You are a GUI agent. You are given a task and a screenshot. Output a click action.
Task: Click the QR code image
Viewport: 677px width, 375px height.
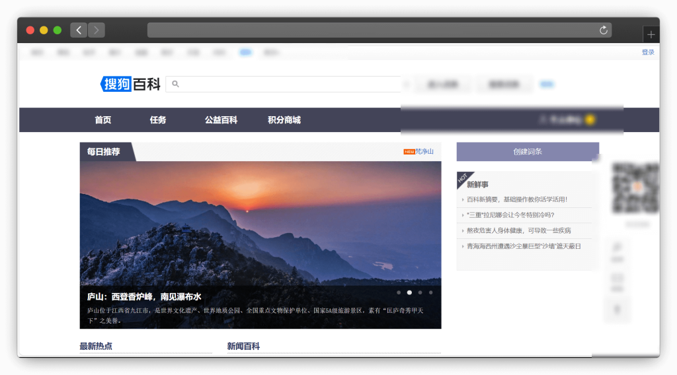635,188
